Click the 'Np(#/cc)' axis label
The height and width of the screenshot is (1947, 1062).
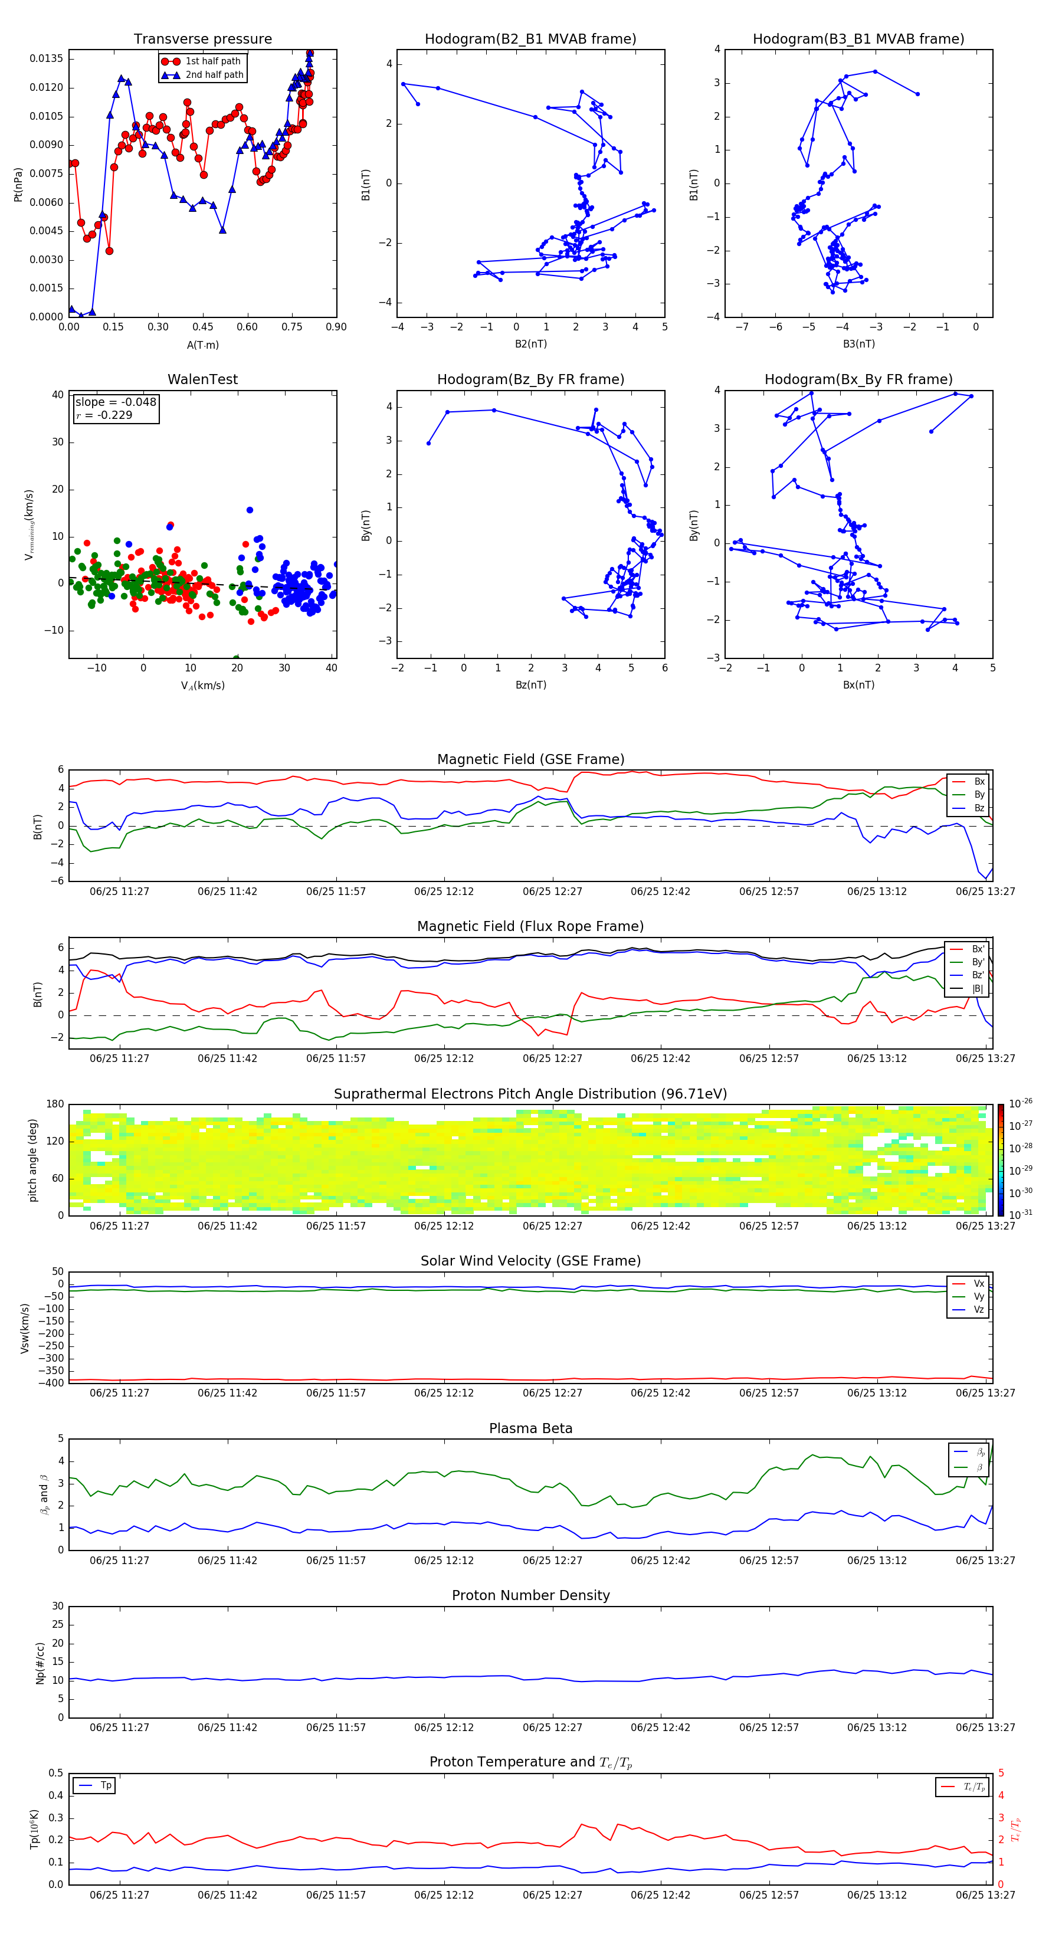(x=40, y=1663)
